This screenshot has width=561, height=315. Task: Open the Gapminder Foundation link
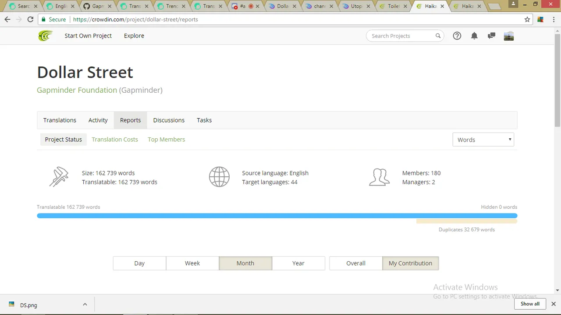[x=77, y=90]
